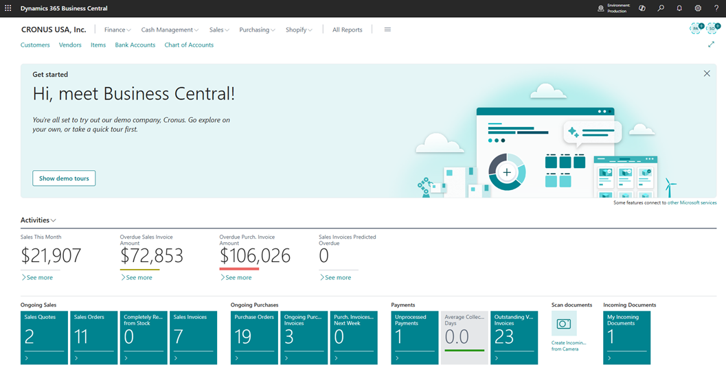Viewport: 726px width, 365px height.
Task: Go to Customers list
Action: [x=35, y=45]
